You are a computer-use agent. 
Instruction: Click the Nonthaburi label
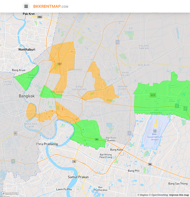pyautogui.click(x=27, y=50)
